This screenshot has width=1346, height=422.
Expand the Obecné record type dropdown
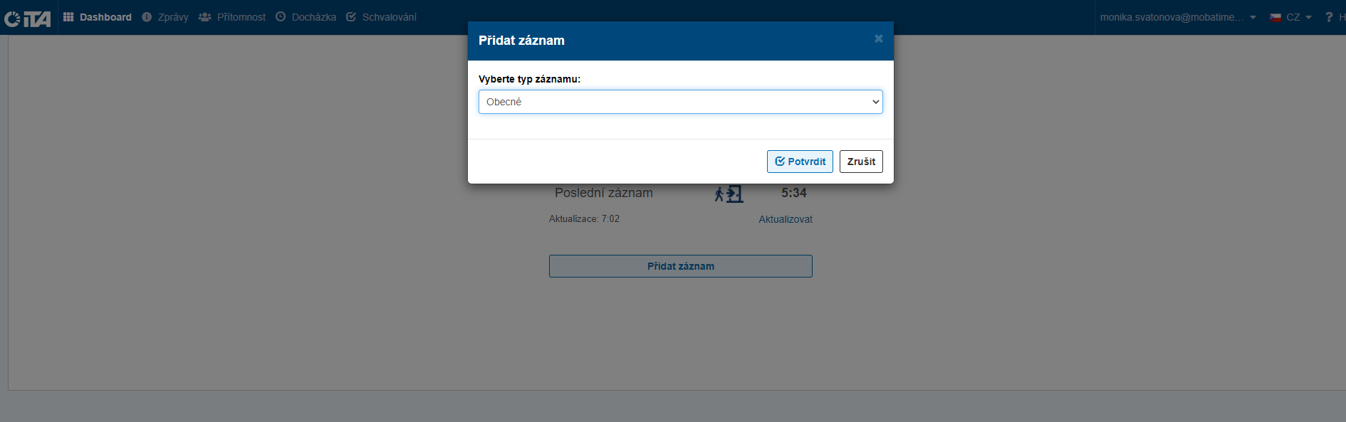click(x=680, y=102)
